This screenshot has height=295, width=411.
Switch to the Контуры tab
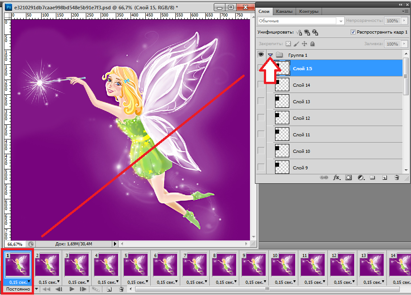pos(309,11)
